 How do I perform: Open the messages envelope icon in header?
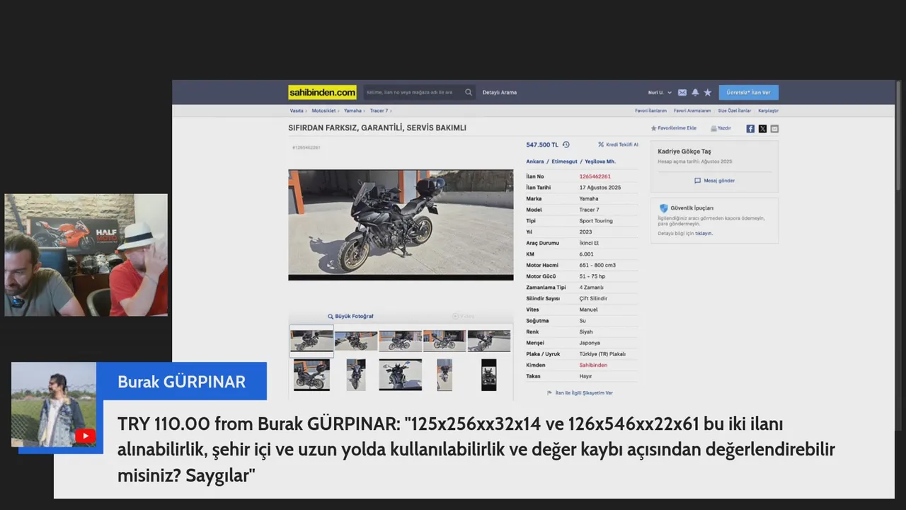pos(682,92)
